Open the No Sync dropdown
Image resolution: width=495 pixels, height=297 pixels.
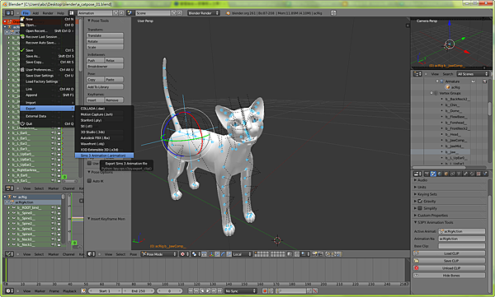click(x=241, y=290)
